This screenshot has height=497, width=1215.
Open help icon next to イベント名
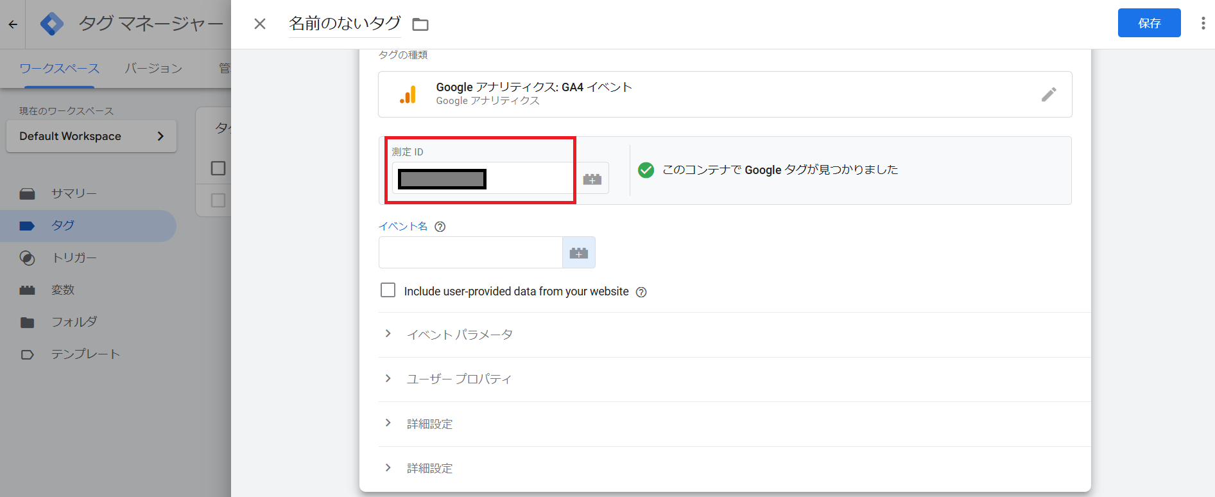(x=440, y=226)
